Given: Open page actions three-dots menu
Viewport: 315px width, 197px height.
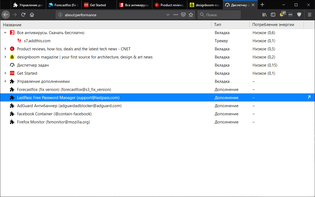Looking at the screenshot, I should (x=175, y=15).
